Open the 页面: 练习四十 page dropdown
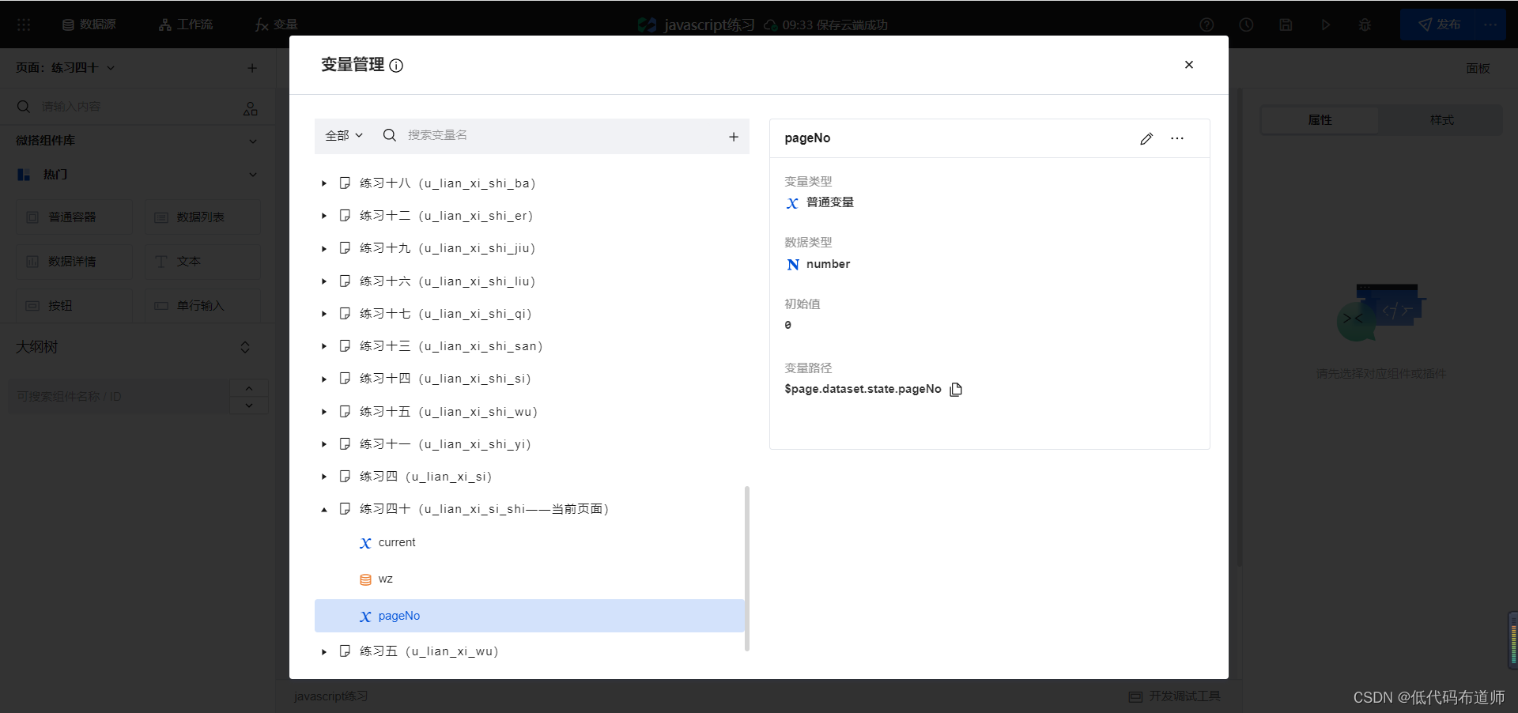 point(66,68)
